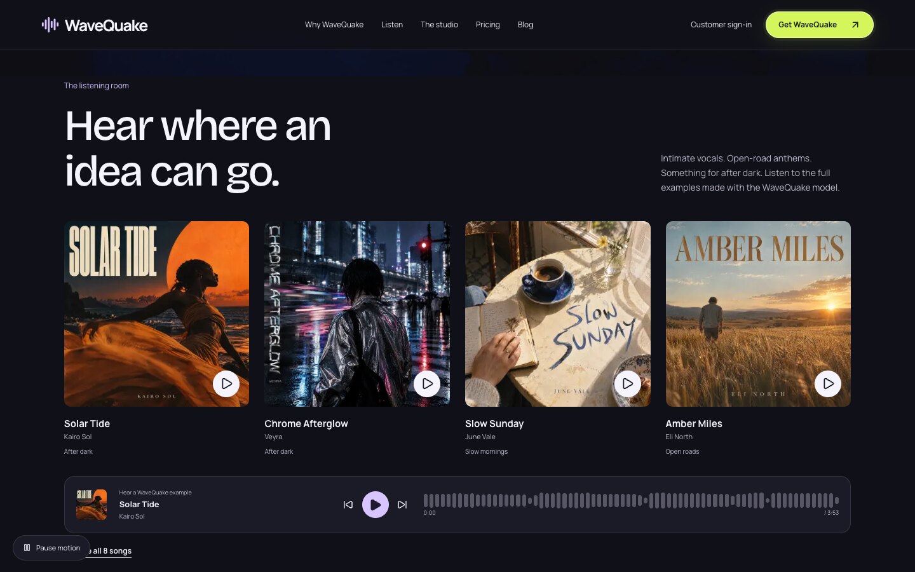Click the small Solar Tide thumbnail in player
The width and height of the screenshot is (915, 572).
[91, 505]
